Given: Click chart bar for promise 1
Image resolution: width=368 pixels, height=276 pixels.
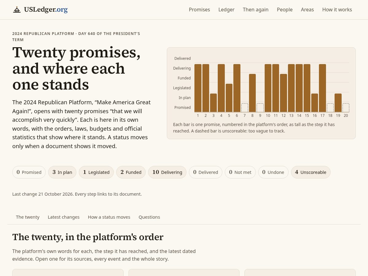Looking at the screenshot, I should [x=198, y=88].
